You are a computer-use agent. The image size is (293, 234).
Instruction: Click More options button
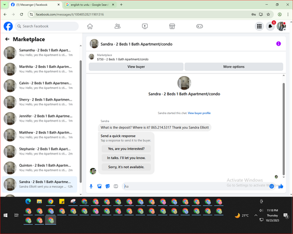(x=234, y=67)
